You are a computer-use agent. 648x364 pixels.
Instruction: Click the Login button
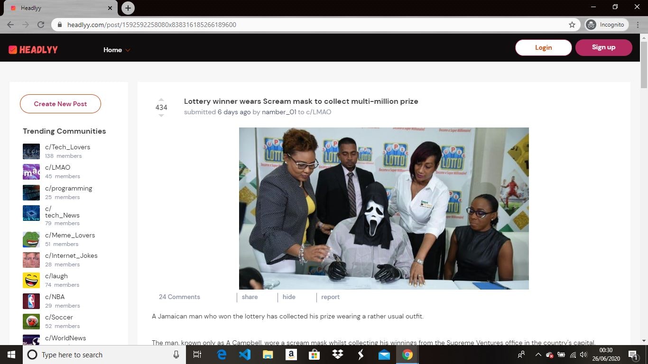click(x=544, y=47)
